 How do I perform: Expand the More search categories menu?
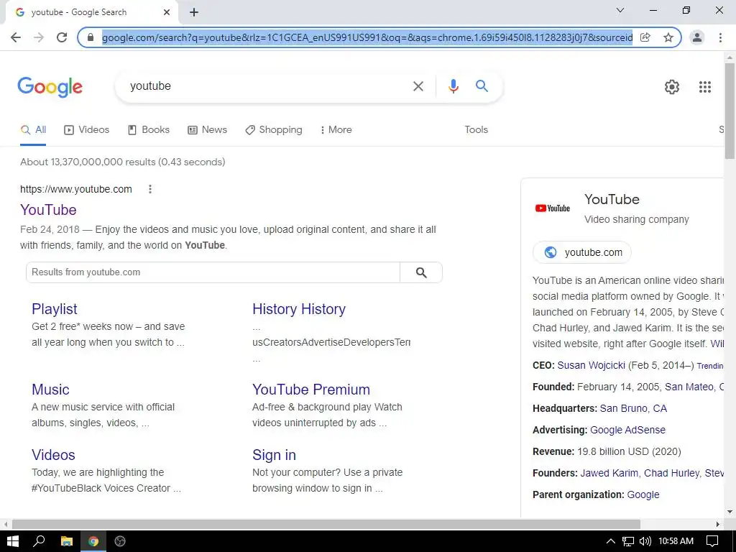tap(336, 130)
